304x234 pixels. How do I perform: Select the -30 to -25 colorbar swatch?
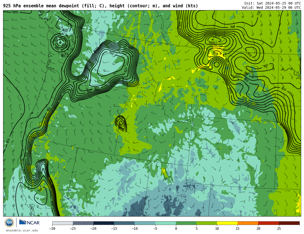(x=62, y=223)
